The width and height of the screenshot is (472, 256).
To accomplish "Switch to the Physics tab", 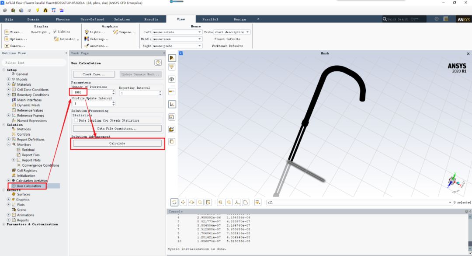I will pyautogui.click(x=62, y=19).
